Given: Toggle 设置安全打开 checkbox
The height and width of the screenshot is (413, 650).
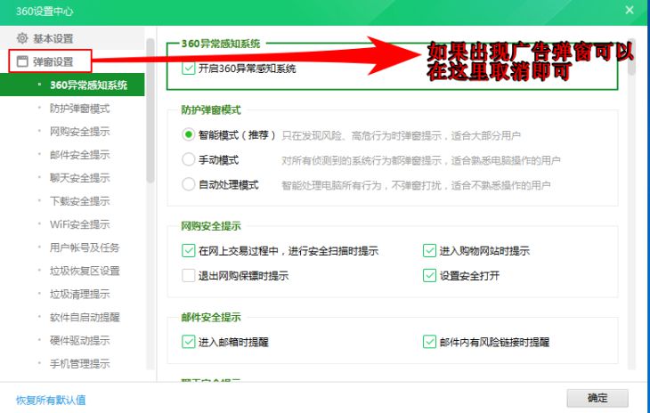Looking at the screenshot, I should (429, 275).
